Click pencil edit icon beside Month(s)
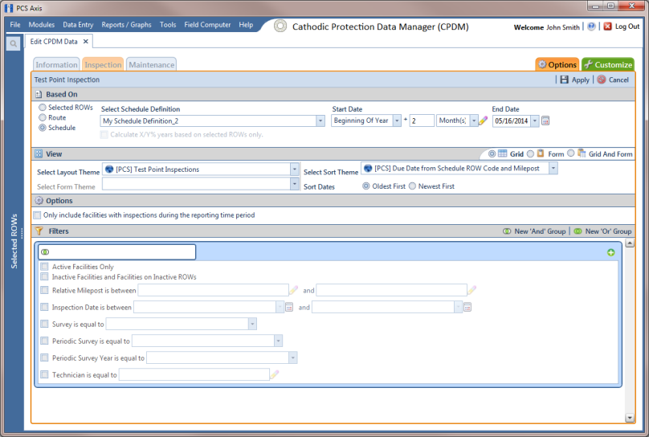Viewport: 649px width, 437px height. pos(484,120)
